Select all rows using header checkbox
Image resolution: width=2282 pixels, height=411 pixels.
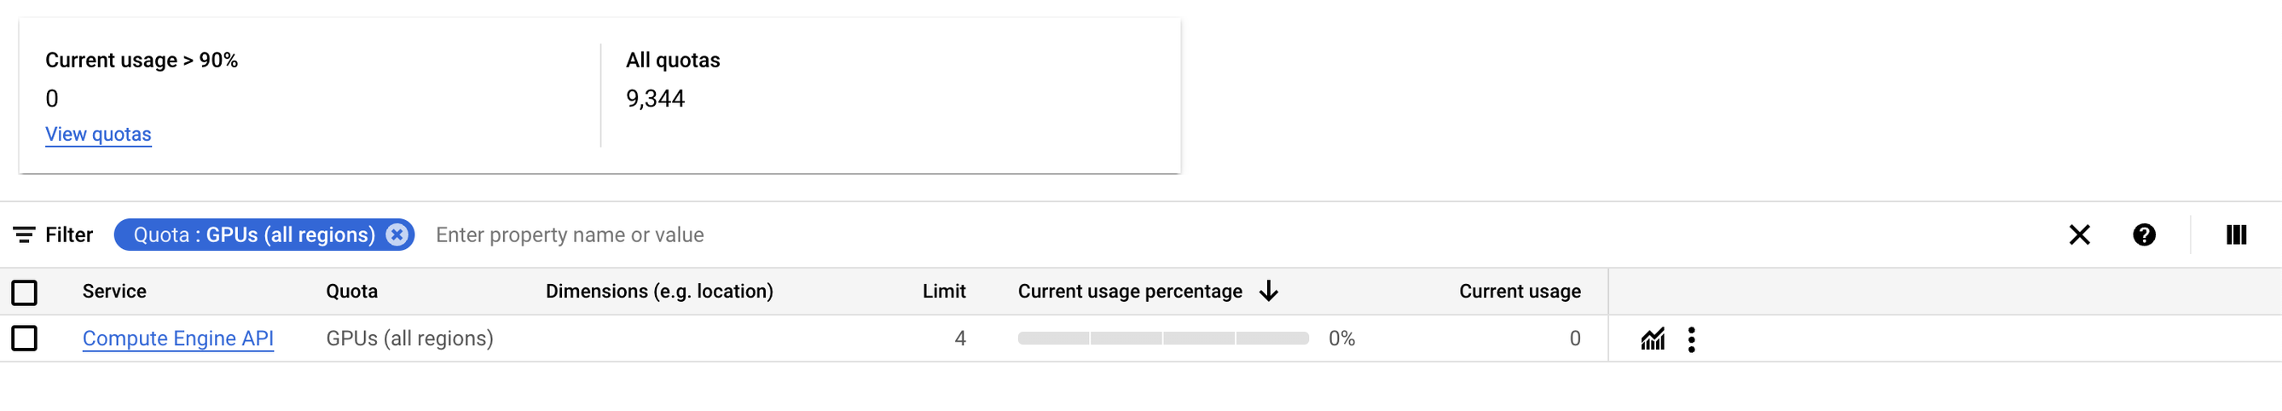pyautogui.click(x=25, y=292)
